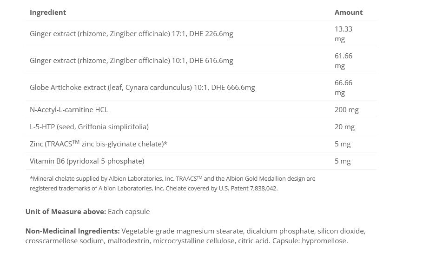Select the Globe Artichoke extract ingredient text
Image resolution: width=423 pixels, height=278 pixels.
[142, 88]
